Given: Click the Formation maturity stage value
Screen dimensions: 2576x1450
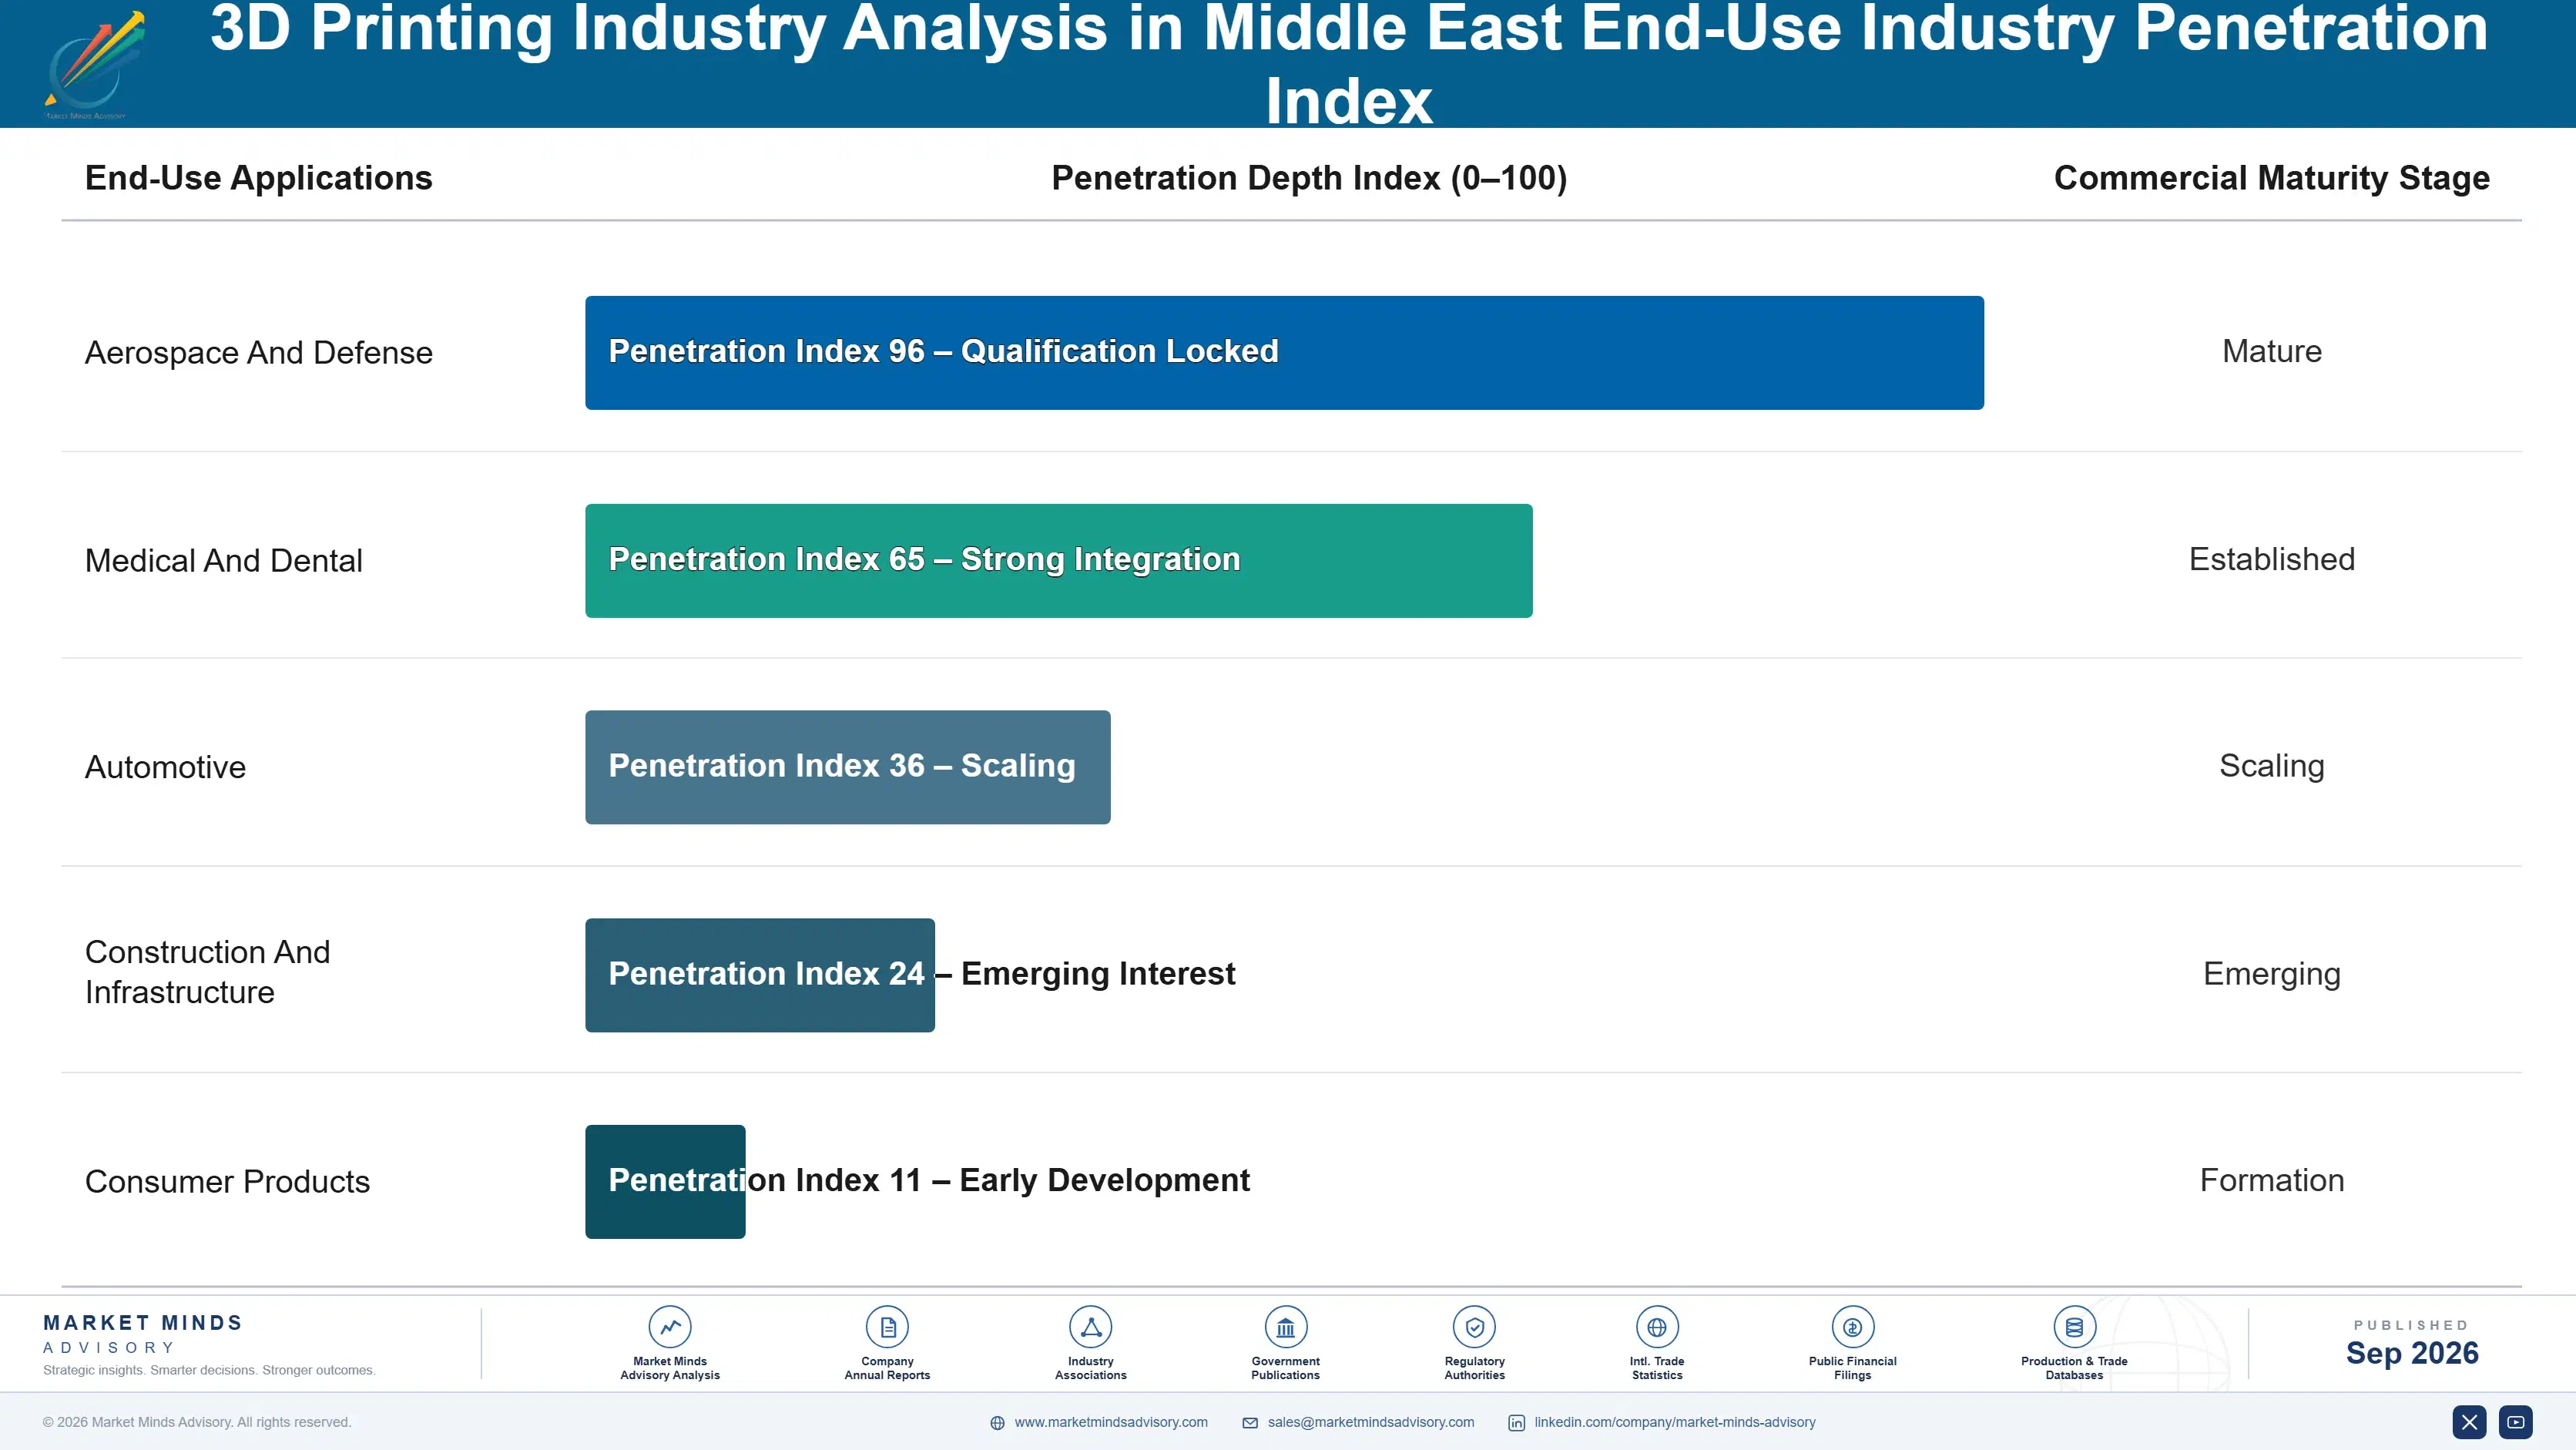Looking at the screenshot, I should click(x=2271, y=1180).
